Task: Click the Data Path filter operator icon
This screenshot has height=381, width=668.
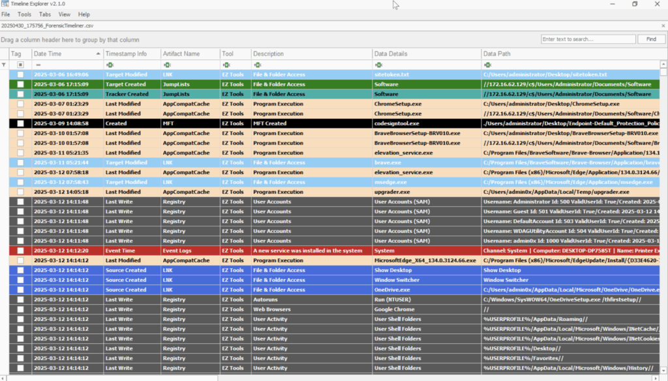Action: coord(487,65)
